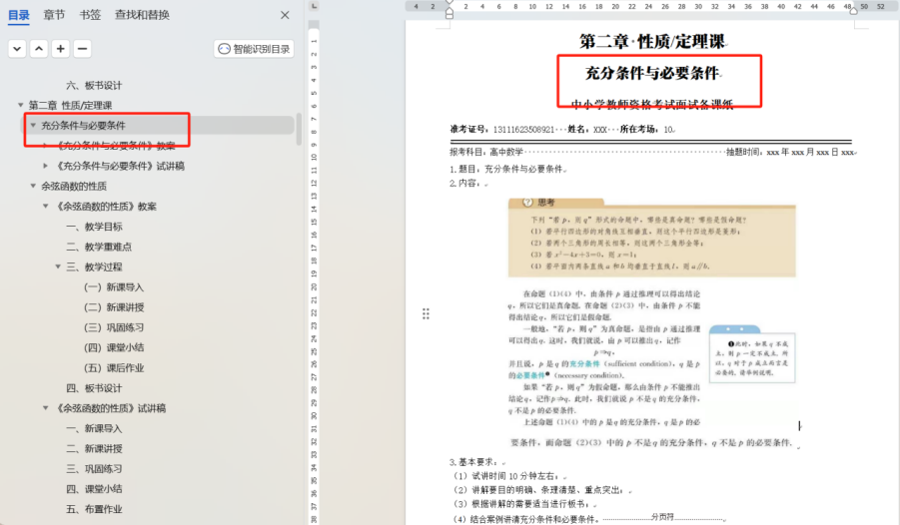Collapse the 第二章 性质/定理课 tree node
Image resolution: width=900 pixels, height=525 pixels.
point(21,106)
